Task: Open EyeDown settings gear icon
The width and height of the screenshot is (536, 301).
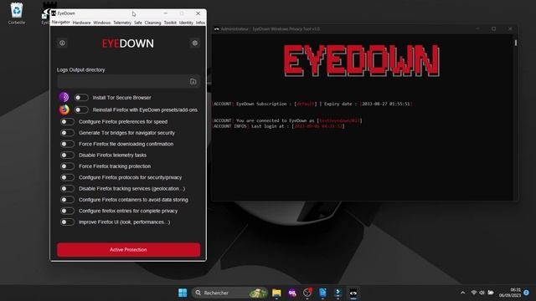Action: point(195,43)
